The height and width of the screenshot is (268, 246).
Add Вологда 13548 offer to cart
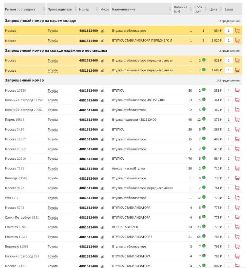237,178
